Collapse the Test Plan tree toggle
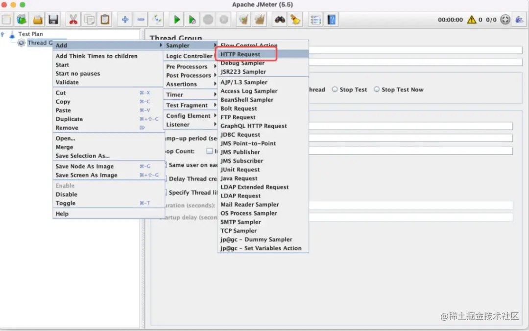The width and height of the screenshot is (529, 331). pos(3,34)
